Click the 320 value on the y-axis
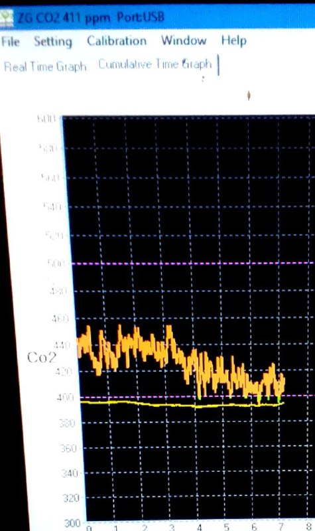 pyautogui.click(x=71, y=498)
